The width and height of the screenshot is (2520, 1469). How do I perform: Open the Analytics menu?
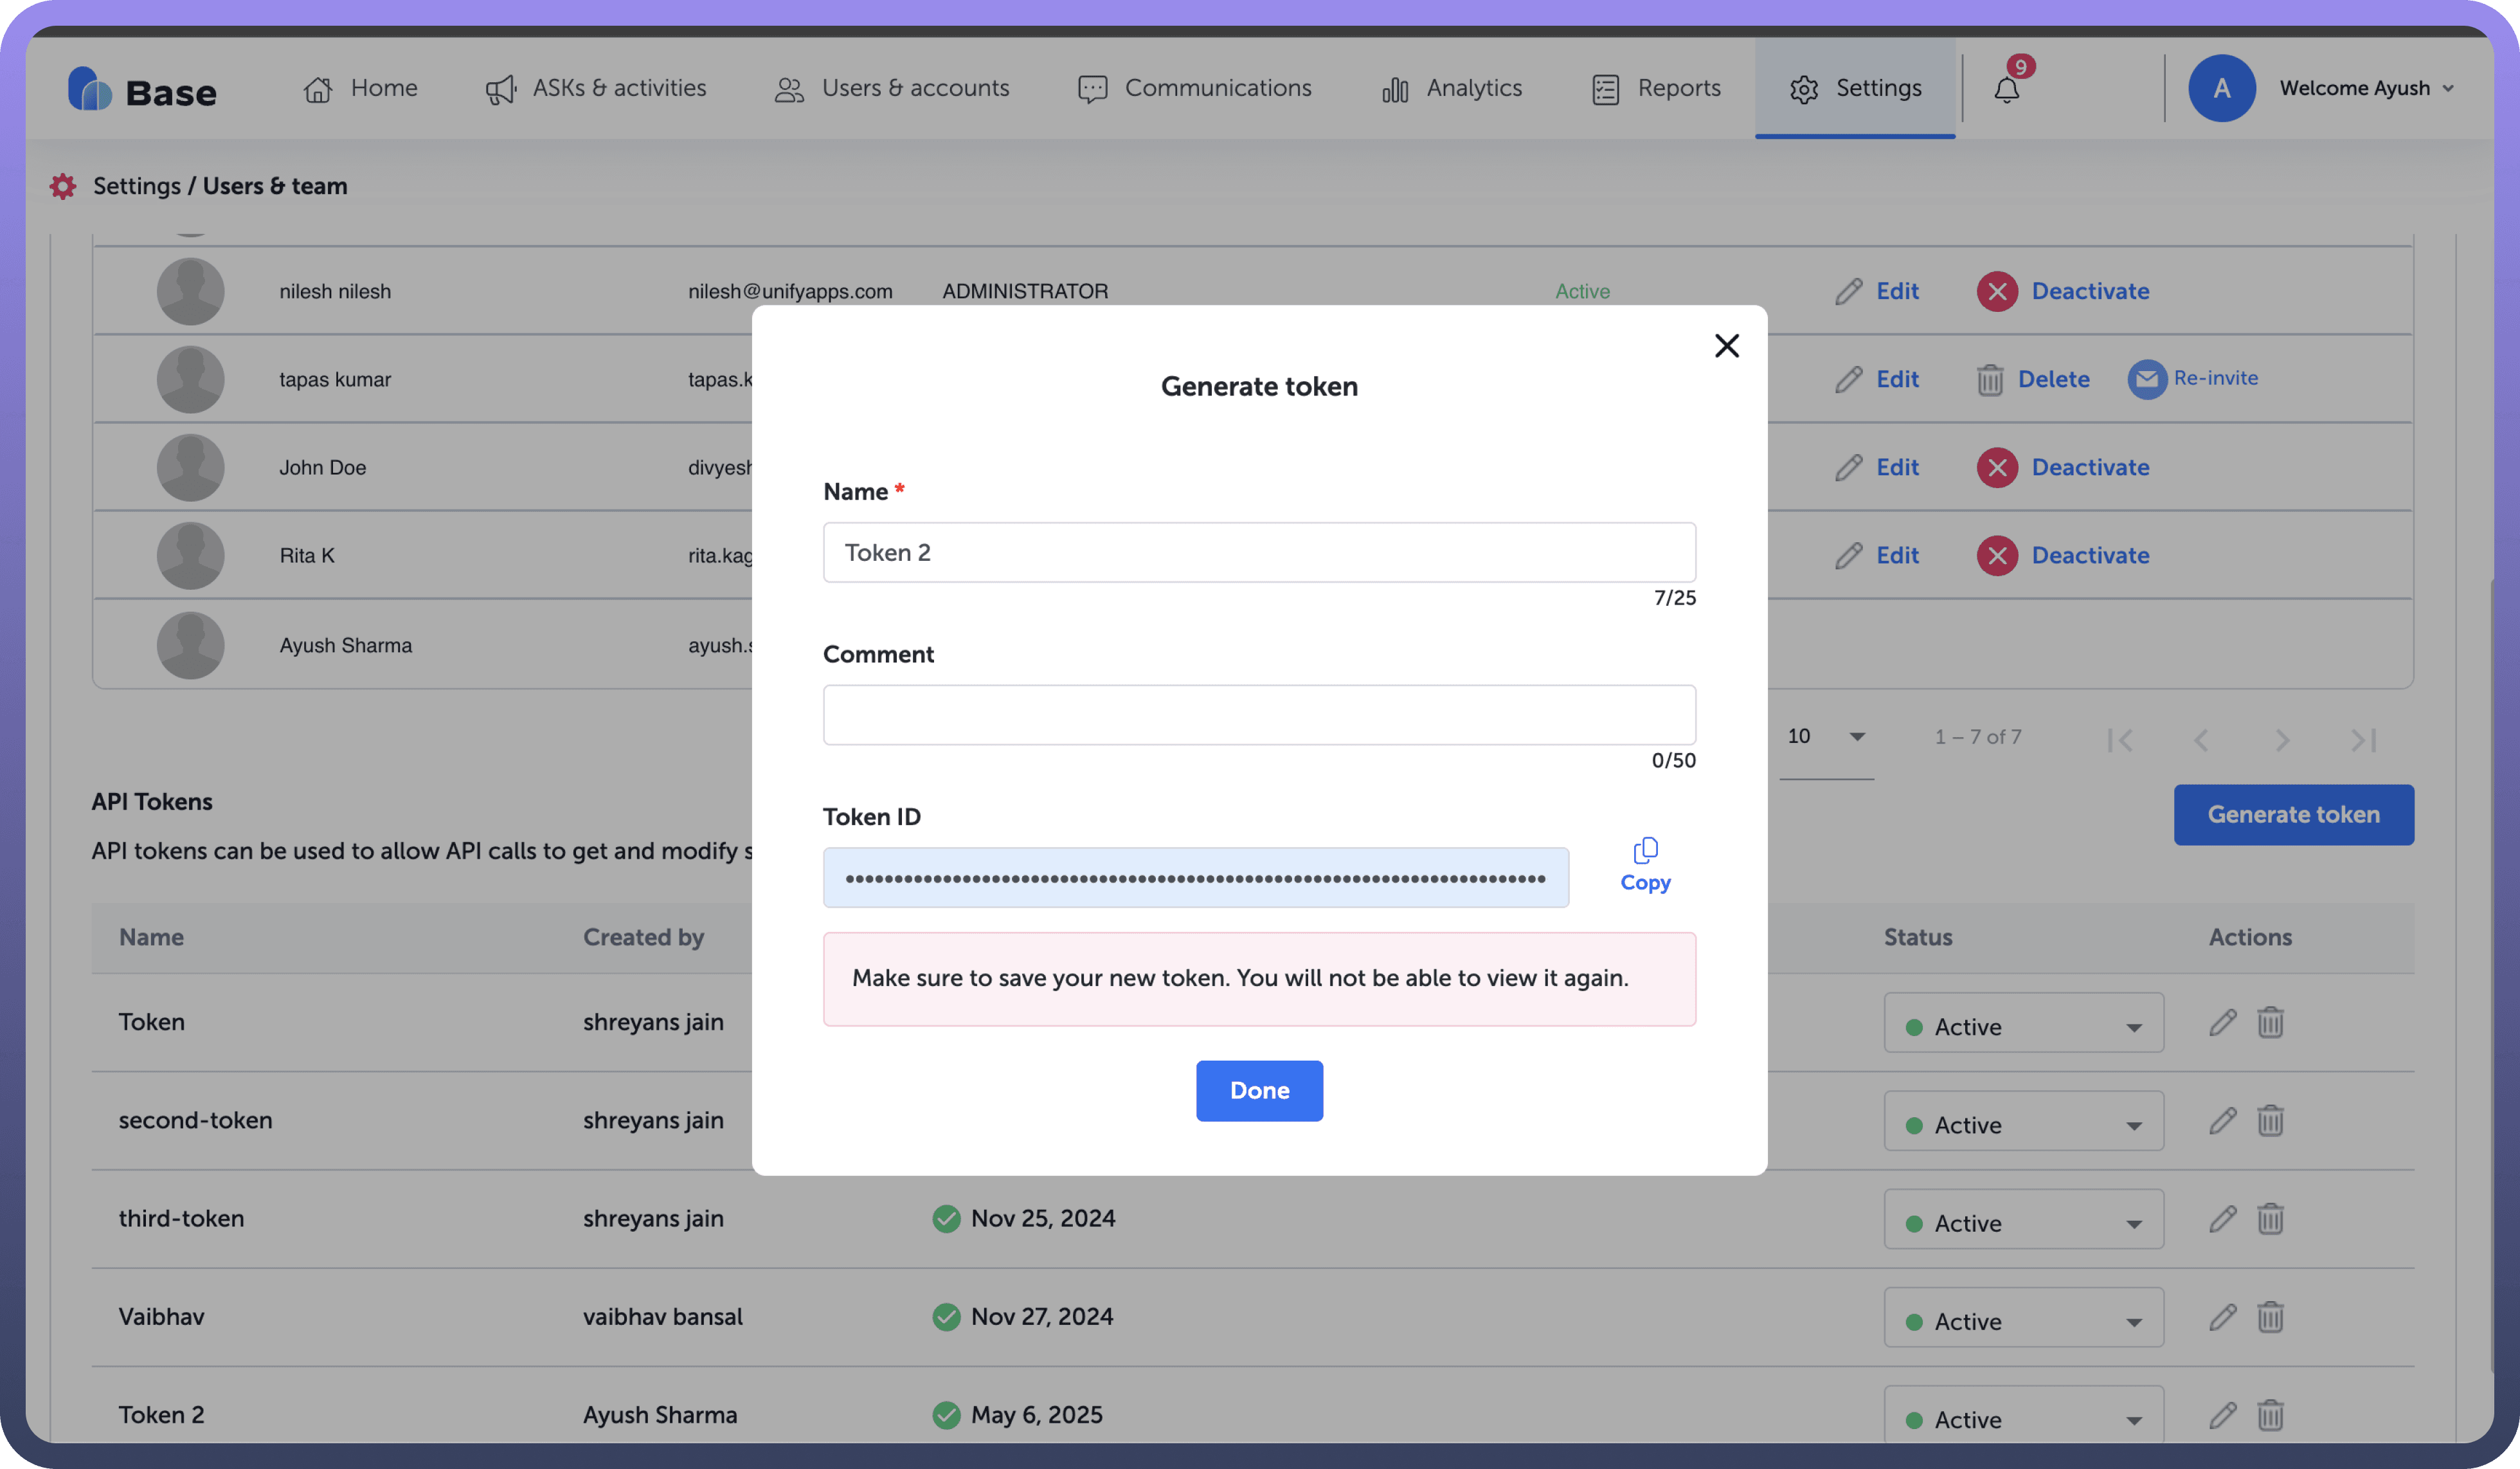coord(1452,88)
